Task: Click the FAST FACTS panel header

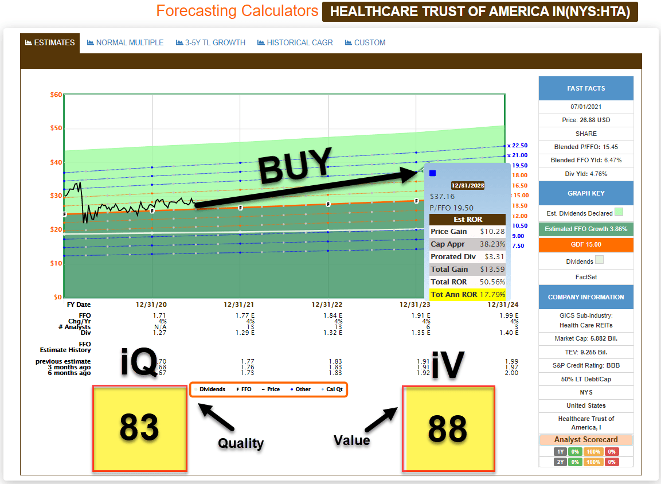Action: 586,88
